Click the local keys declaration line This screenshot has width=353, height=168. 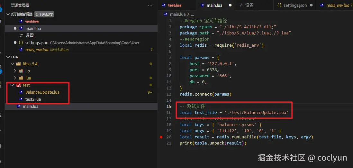221,125
